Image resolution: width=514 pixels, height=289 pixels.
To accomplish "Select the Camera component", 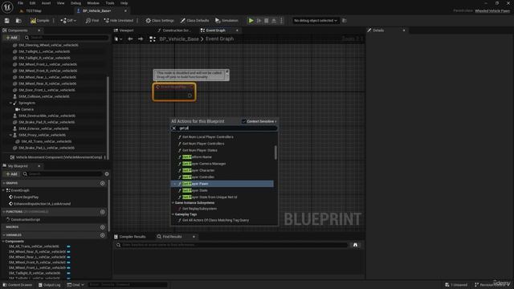I will (27, 109).
